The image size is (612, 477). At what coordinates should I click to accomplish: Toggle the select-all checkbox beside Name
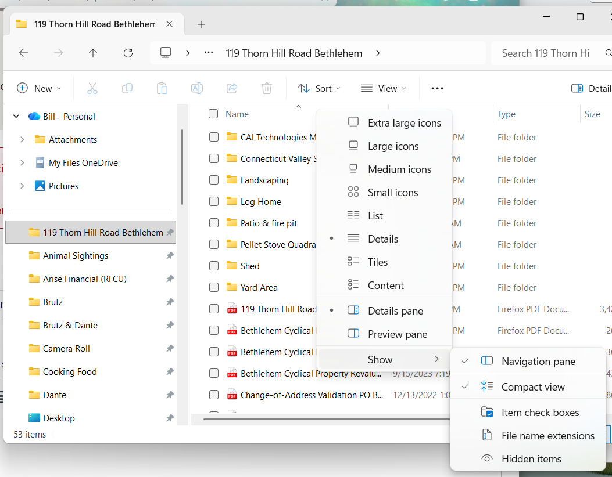tap(213, 114)
